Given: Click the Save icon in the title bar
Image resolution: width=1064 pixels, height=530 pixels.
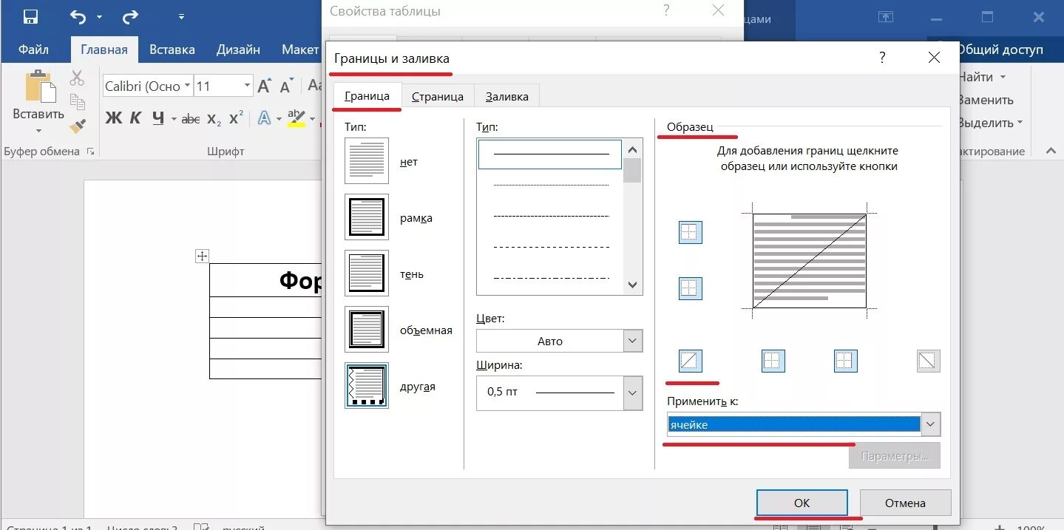Looking at the screenshot, I should tap(30, 16).
